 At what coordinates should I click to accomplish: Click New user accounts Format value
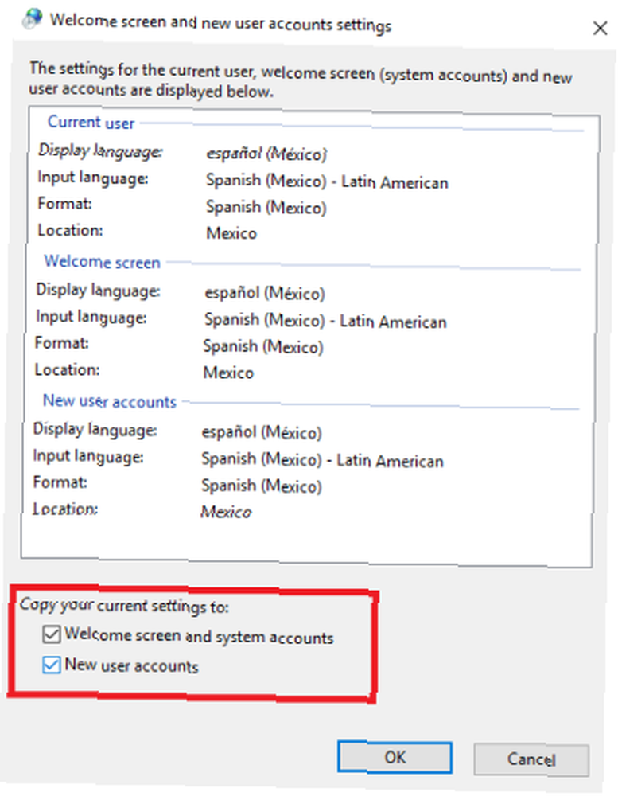(x=262, y=486)
